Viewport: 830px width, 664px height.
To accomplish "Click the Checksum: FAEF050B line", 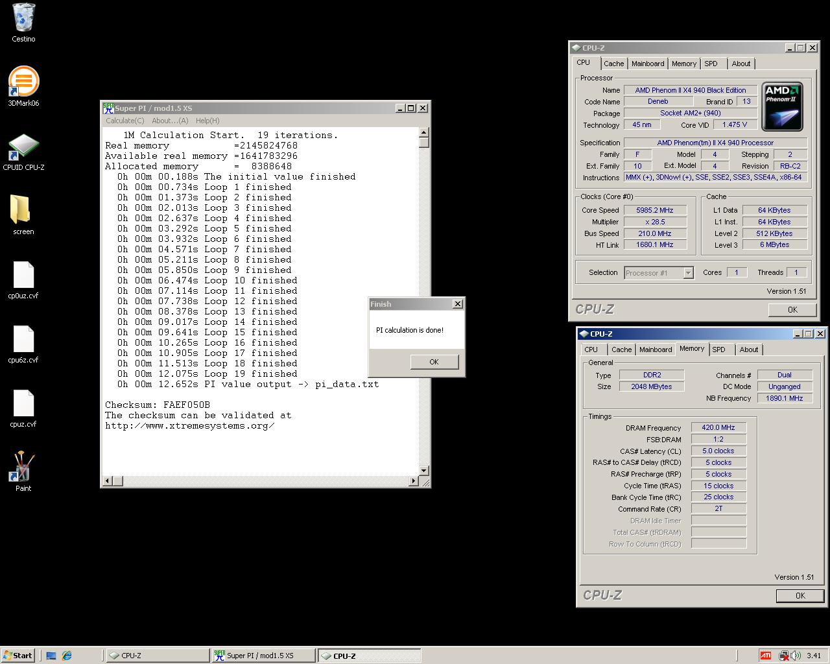I will 158,405.
